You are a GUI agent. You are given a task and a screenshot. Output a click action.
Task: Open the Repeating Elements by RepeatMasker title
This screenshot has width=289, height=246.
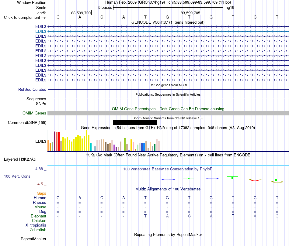(168, 234)
